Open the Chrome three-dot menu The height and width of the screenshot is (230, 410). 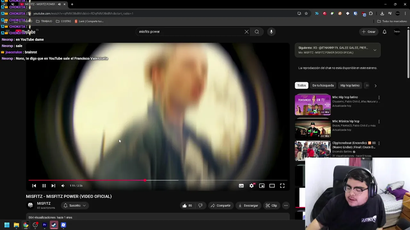[x=405, y=13]
